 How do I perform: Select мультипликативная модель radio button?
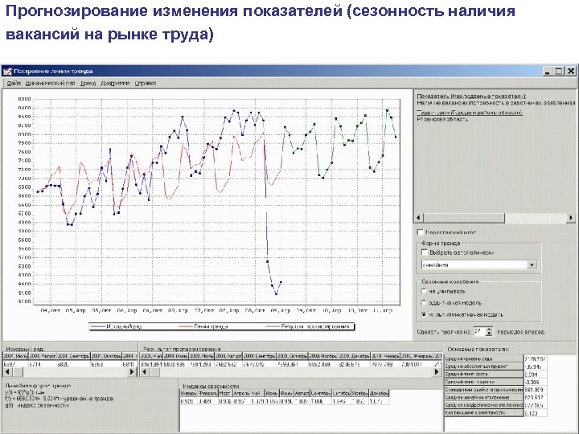click(424, 314)
